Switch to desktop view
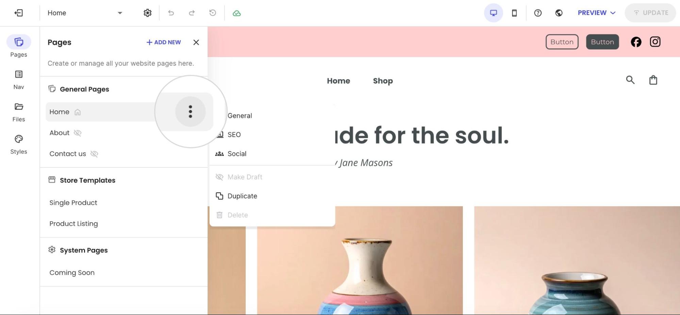The height and width of the screenshot is (315, 680). point(493,13)
